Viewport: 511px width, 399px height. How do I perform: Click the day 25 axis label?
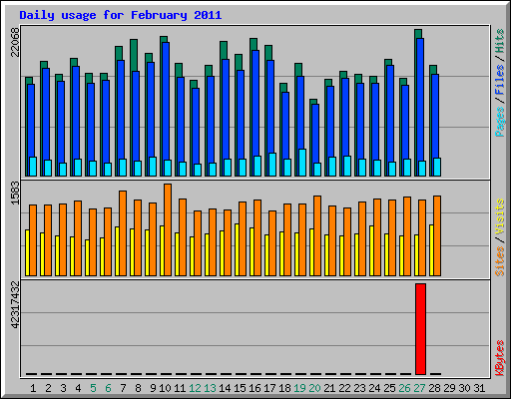click(389, 388)
